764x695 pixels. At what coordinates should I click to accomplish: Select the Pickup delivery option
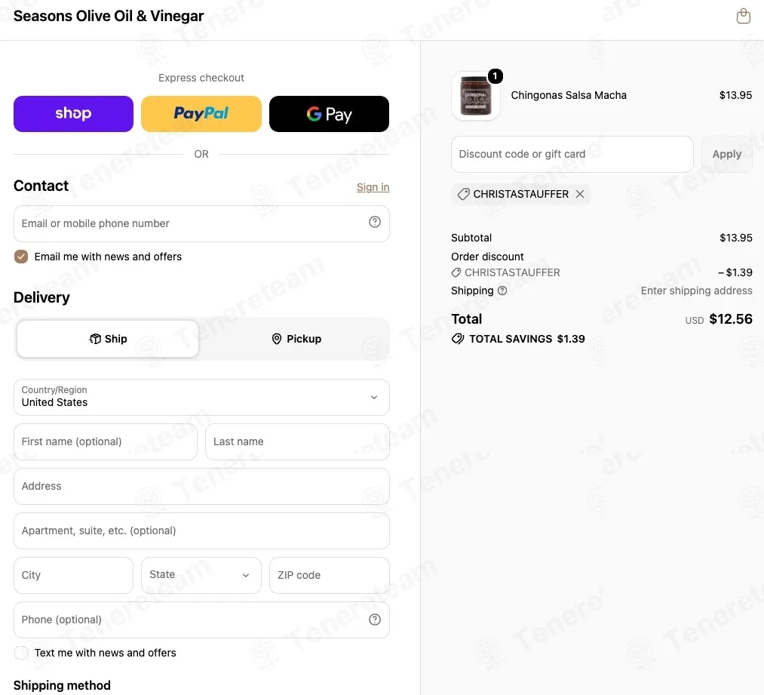coord(296,339)
